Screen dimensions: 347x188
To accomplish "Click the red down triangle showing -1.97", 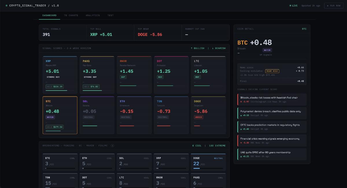I will [241, 102].
